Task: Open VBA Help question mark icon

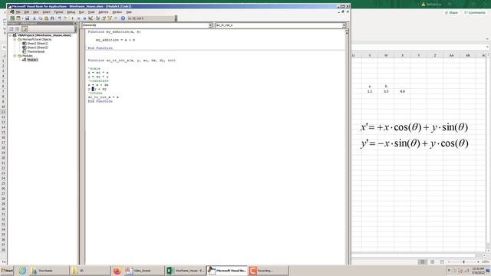Action: coord(123,18)
